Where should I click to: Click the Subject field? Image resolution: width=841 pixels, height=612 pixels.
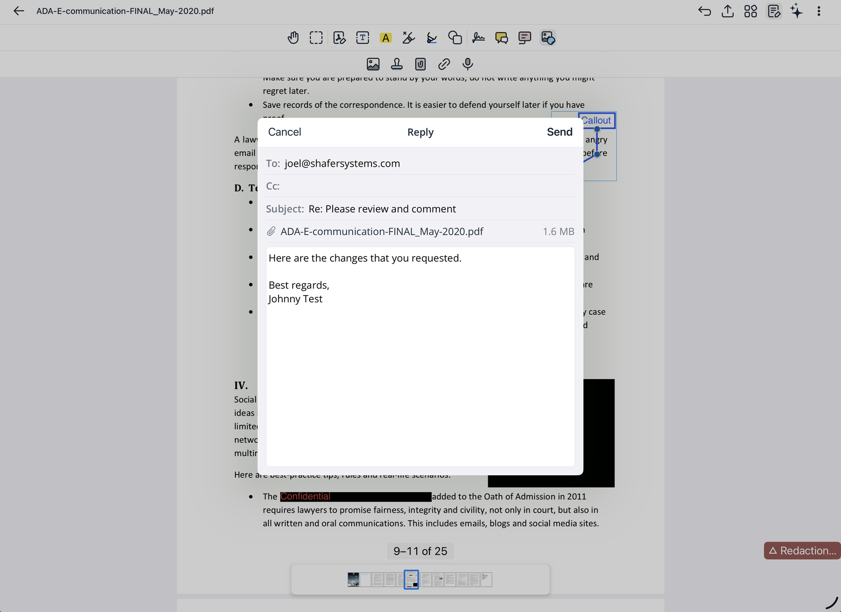[x=420, y=209]
